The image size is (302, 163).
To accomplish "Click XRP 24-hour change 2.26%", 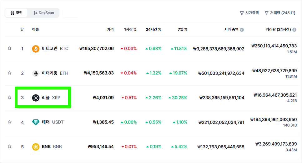I will click(x=153, y=98).
